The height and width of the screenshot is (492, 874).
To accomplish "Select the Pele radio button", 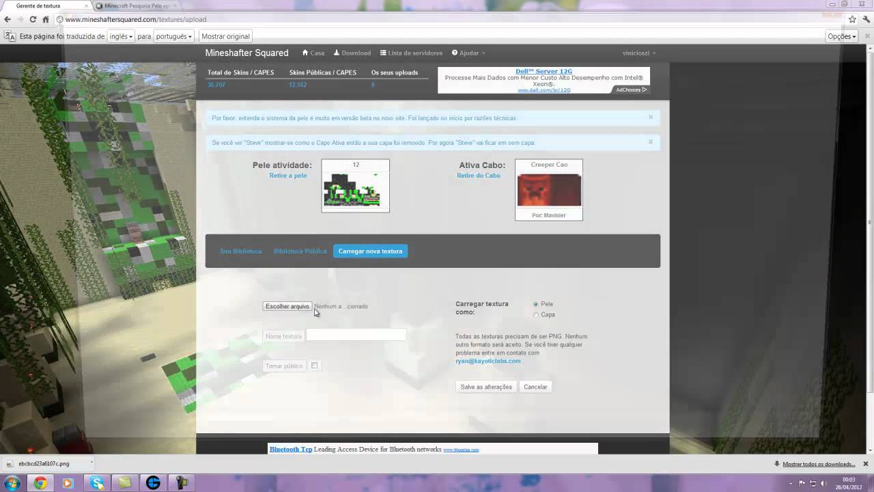I will pyautogui.click(x=536, y=304).
